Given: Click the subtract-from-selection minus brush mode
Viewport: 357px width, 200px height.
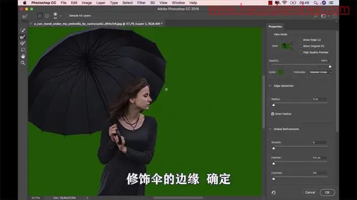Looking at the screenshot, I should click(x=47, y=16).
